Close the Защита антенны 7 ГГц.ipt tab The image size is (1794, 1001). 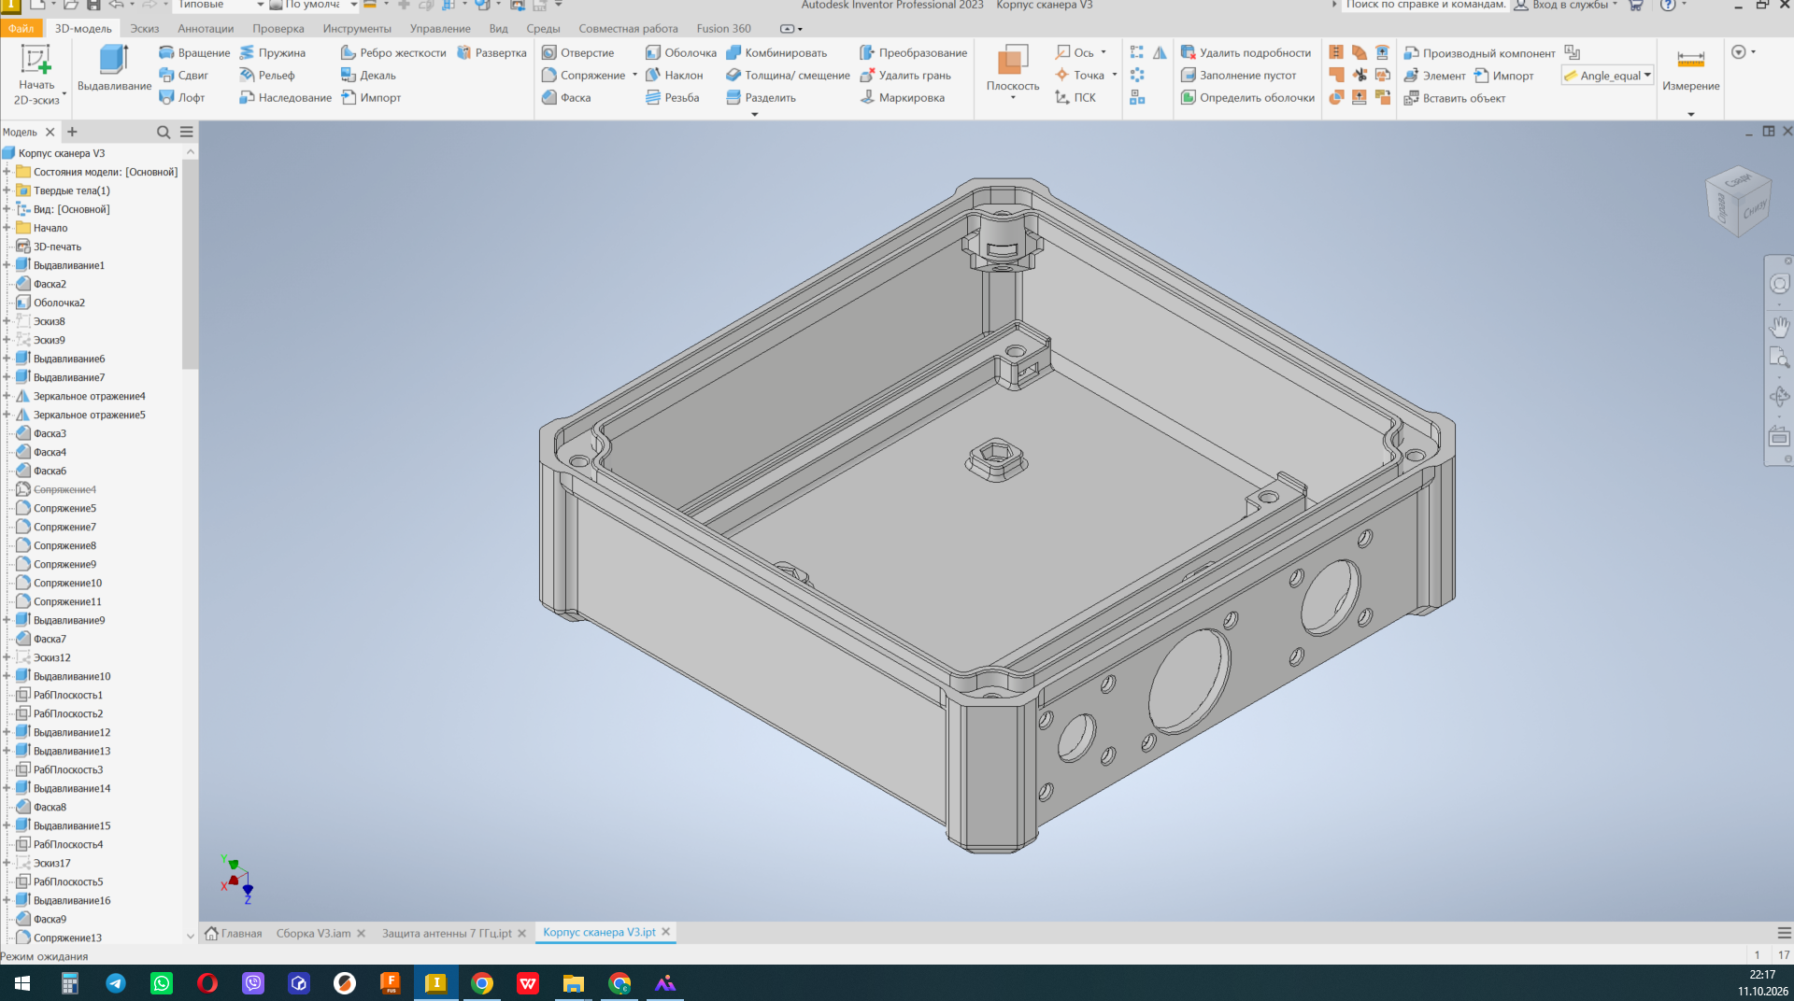522,934
